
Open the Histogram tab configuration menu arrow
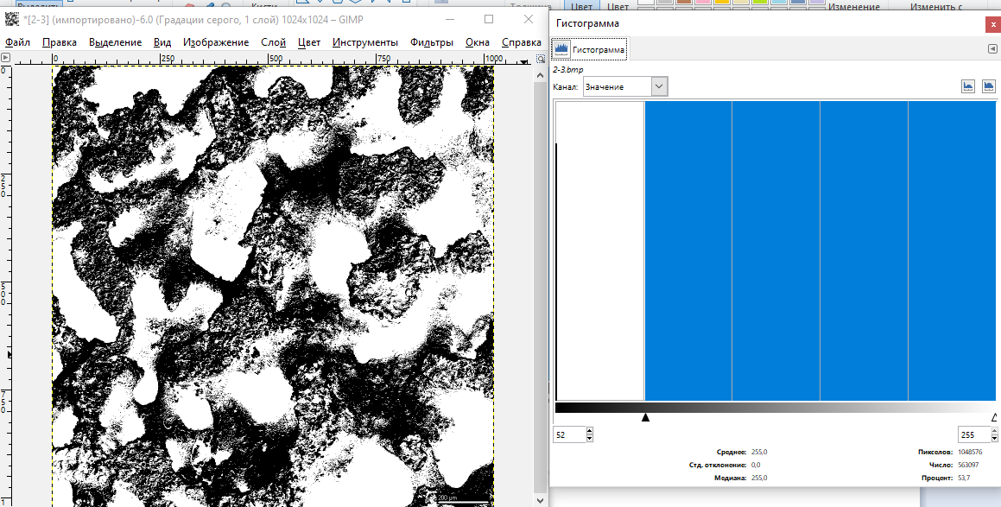992,50
